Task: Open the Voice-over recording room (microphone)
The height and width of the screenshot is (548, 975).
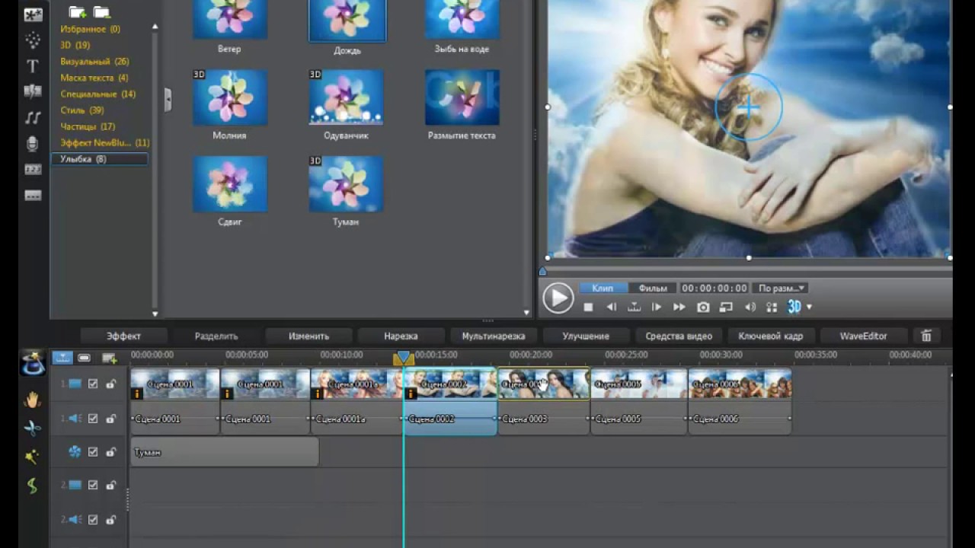Action: [x=33, y=143]
